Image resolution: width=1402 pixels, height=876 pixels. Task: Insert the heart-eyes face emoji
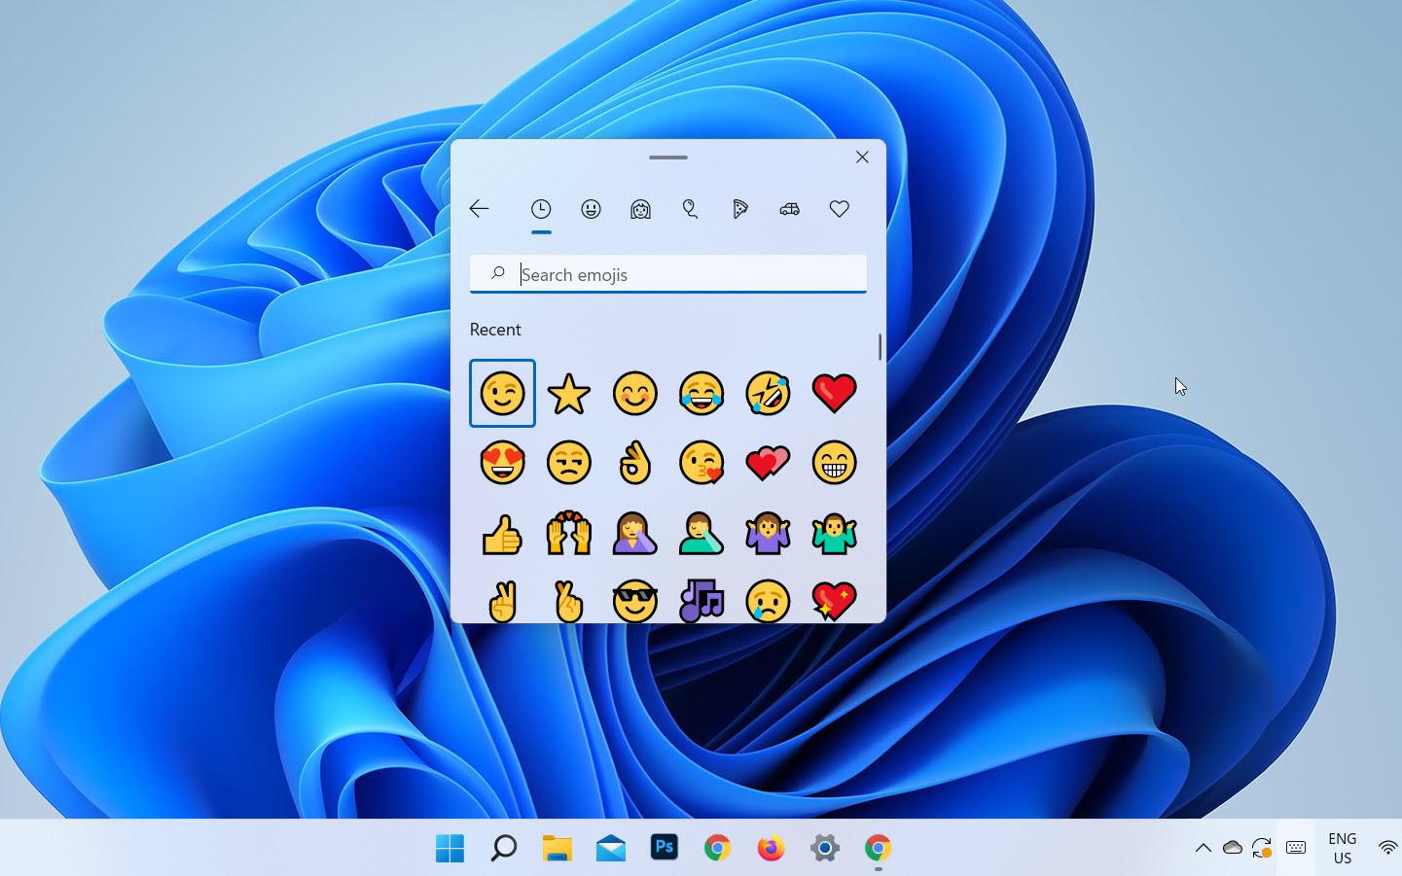tap(502, 463)
